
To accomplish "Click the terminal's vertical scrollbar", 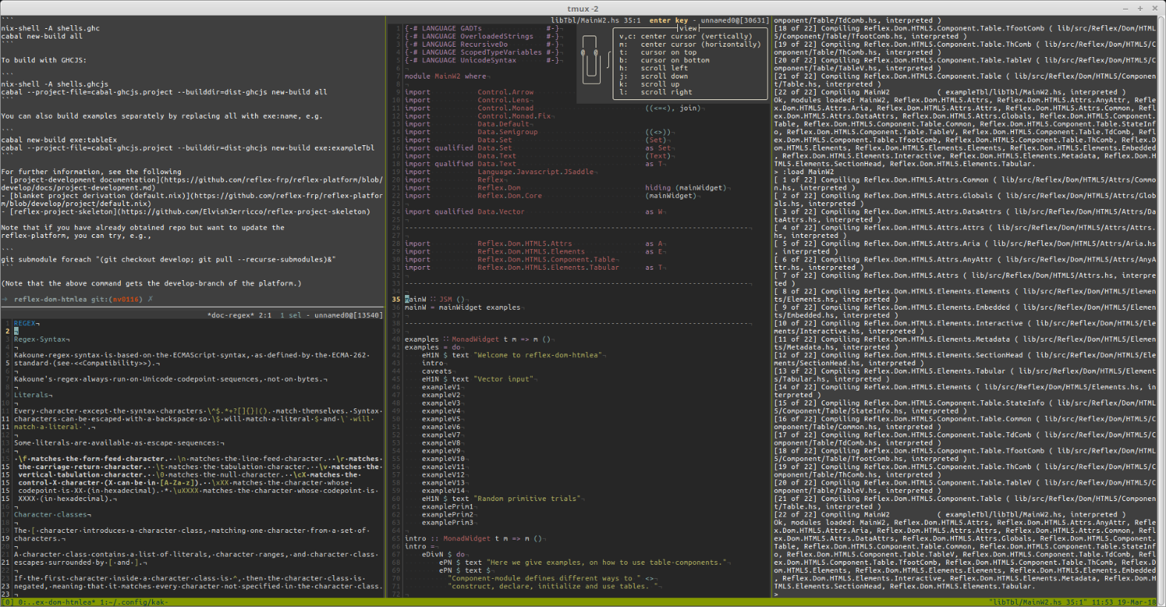I will click(x=1162, y=307).
